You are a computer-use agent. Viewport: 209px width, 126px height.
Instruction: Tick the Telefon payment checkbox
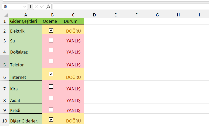point(51,61)
